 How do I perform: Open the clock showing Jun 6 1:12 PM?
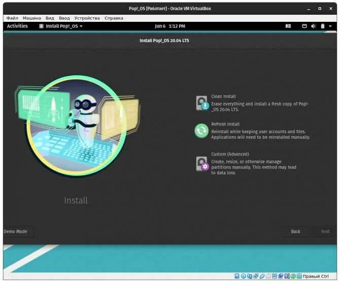(x=170, y=26)
